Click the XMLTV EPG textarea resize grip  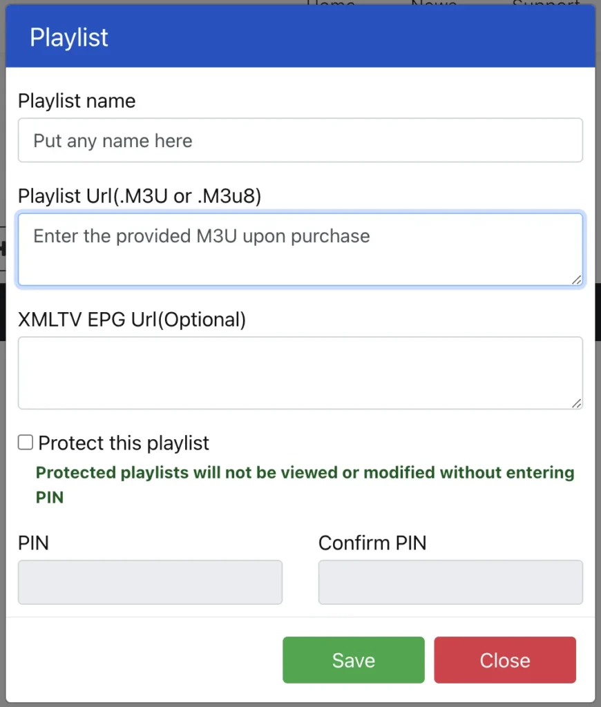577,403
